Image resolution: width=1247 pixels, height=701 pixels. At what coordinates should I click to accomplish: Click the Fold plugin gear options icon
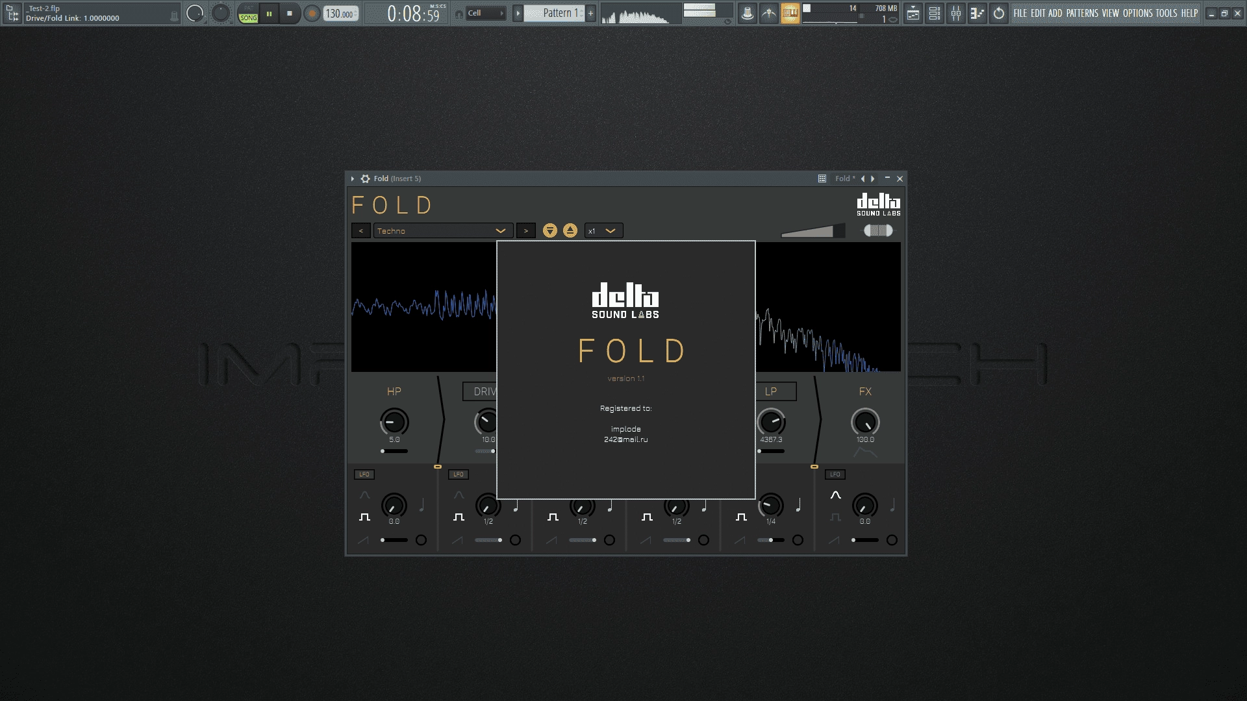366,178
